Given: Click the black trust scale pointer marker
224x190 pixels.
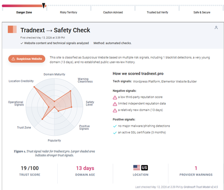Looking at the screenshot, I should point(43,5).
